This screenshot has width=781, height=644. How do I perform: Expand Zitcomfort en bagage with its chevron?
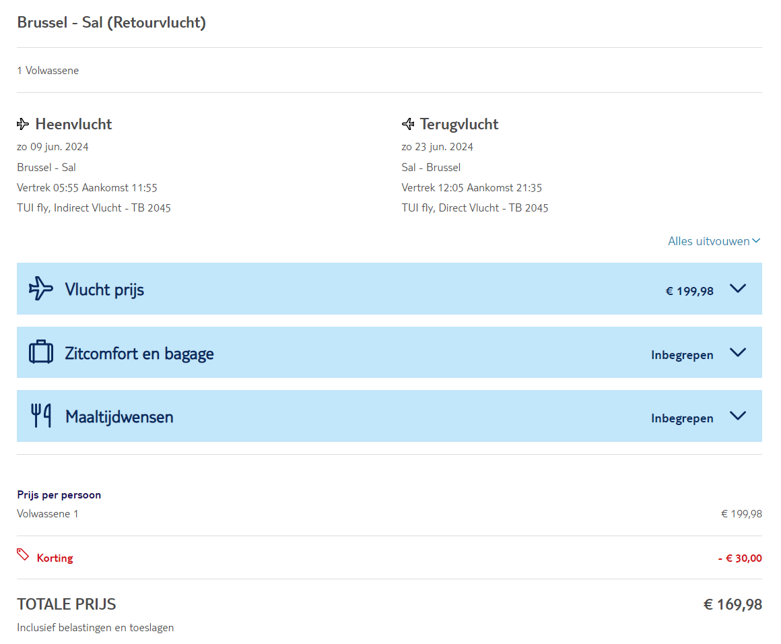click(738, 352)
